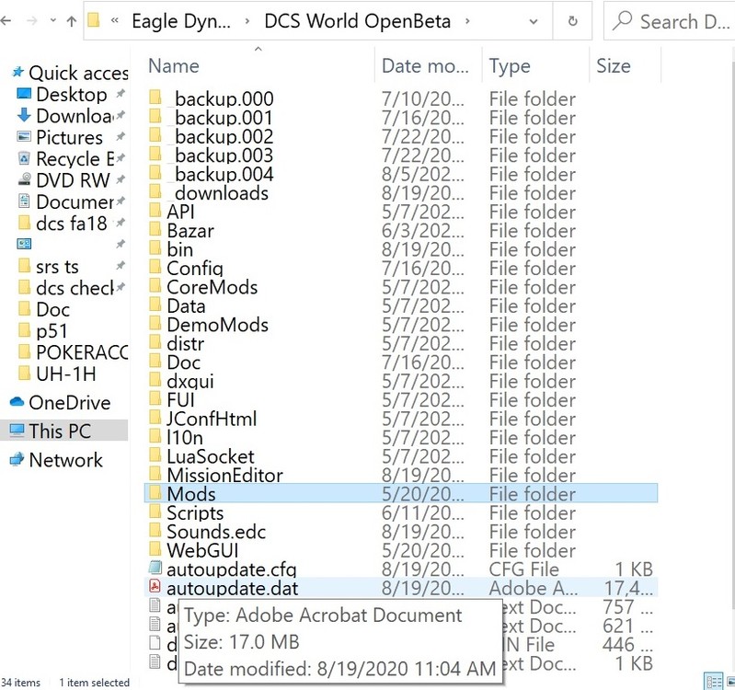Click the _backup.002 folder icon
The width and height of the screenshot is (735, 690).
point(155,135)
